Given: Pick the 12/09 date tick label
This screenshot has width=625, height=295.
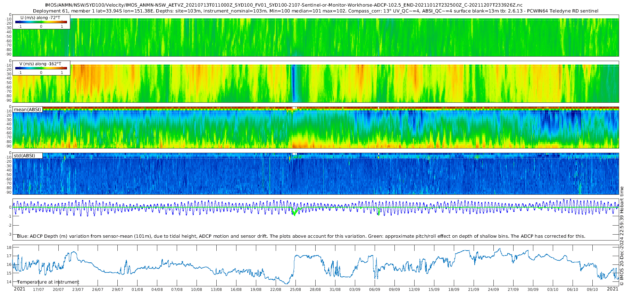Looking at the screenshot, I should coord(414,289).
